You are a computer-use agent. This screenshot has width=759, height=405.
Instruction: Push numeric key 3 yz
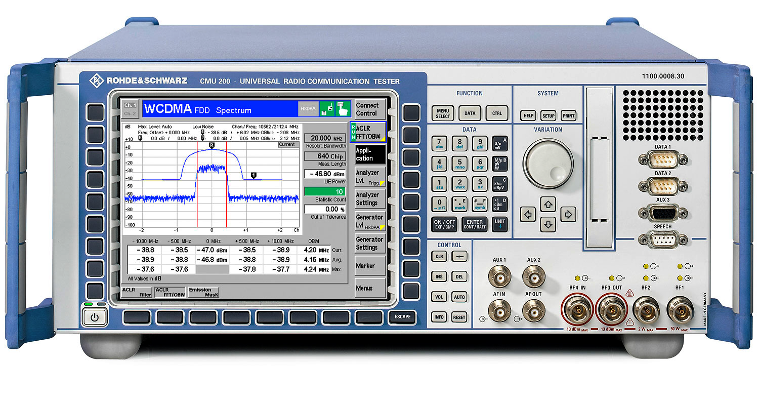[480, 184]
